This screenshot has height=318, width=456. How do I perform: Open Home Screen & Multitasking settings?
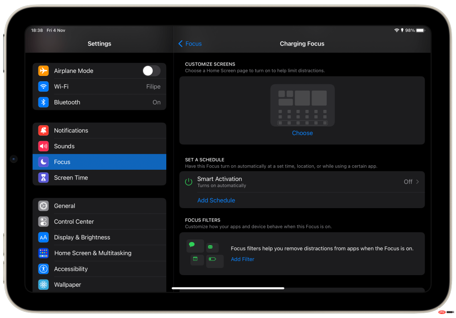click(99, 253)
